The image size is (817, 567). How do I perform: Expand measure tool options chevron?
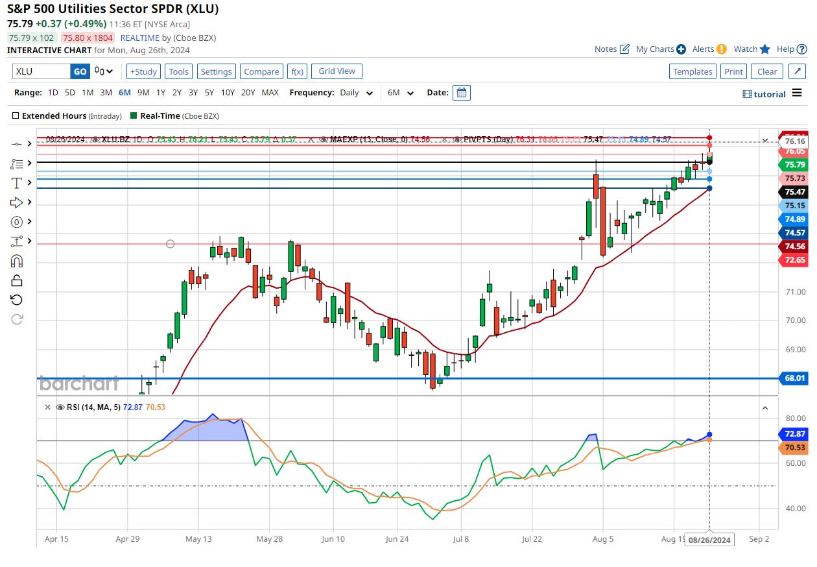(30, 241)
